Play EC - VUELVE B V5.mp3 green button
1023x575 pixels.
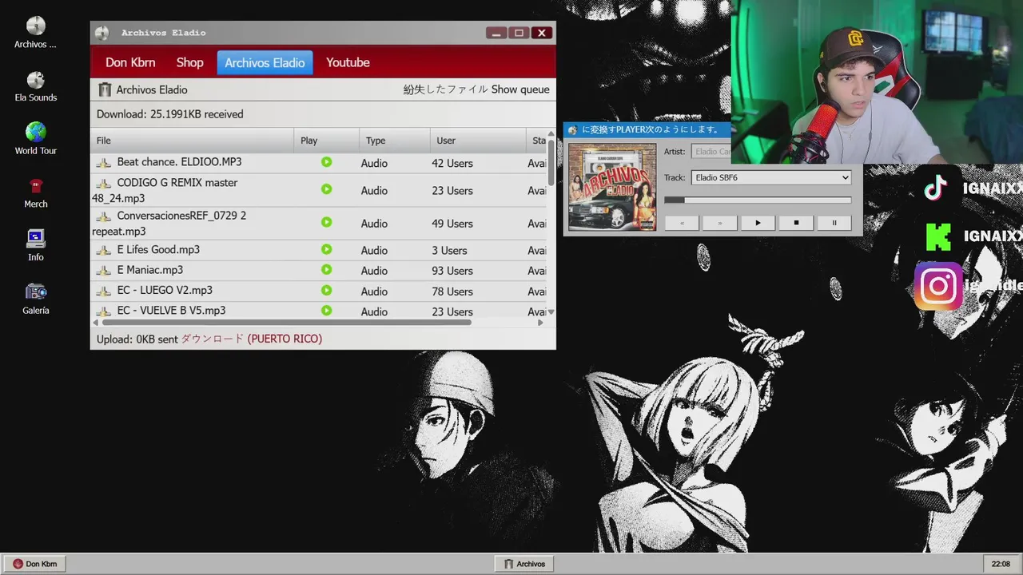coord(326,311)
